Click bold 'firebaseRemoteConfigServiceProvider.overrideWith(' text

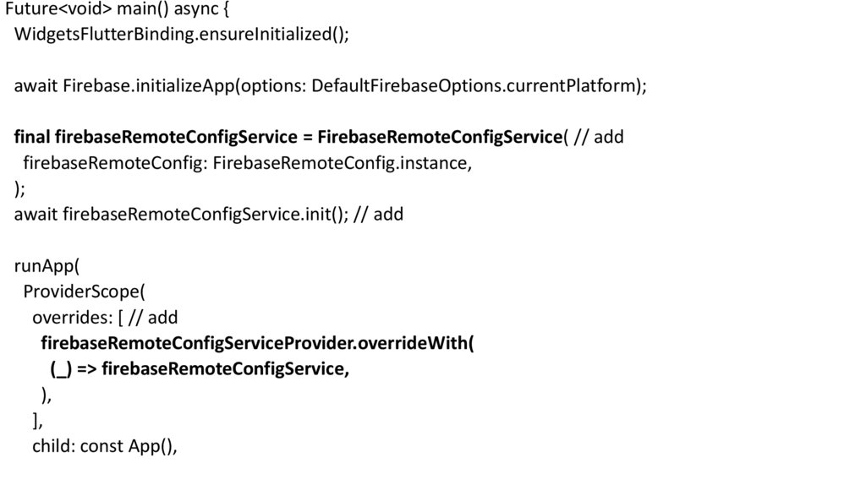tap(258, 344)
